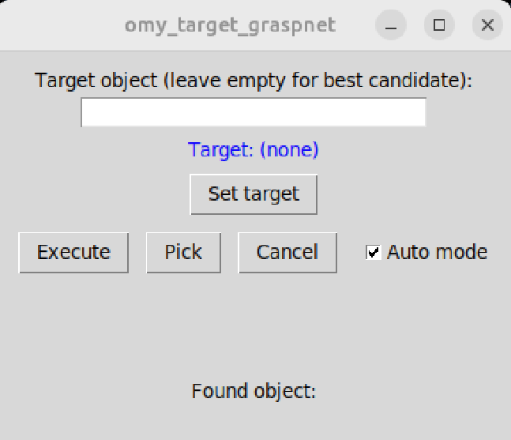
Task: Maximize the omy_target_graspnet window
Action: pyautogui.click(x=439, y=25)
